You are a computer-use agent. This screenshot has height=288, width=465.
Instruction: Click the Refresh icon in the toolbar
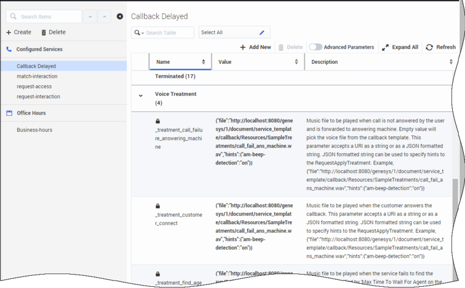tap(429, 47)
